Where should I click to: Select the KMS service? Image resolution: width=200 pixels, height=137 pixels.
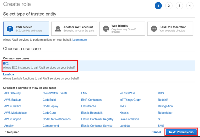[122, 106]
